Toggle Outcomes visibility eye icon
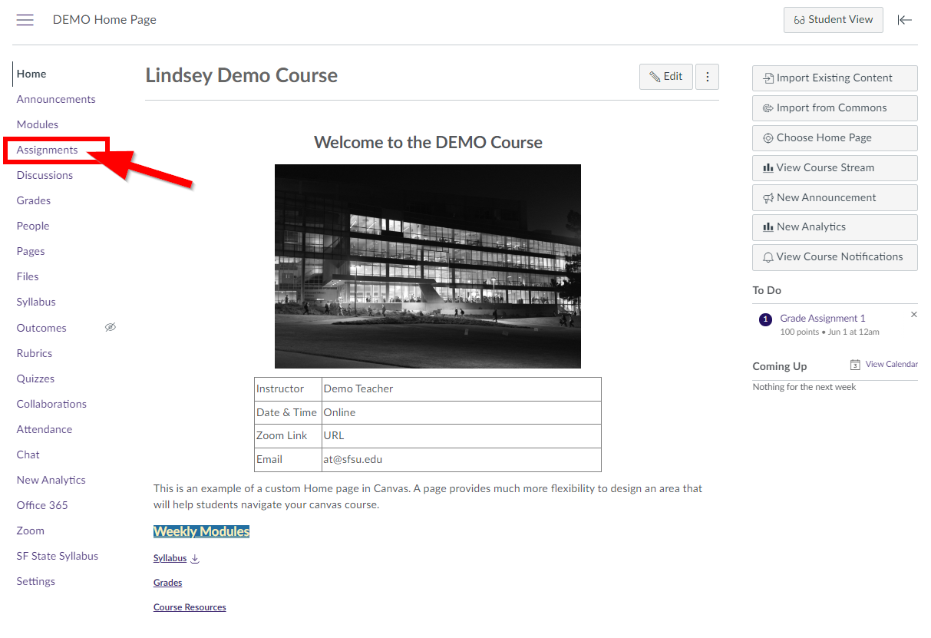Image resolution: width=931 pixels, height=638 pixels. (x=111, y=328)
